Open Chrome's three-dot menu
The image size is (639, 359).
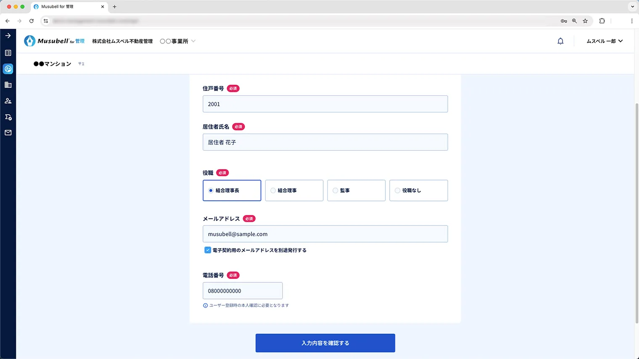631,21
